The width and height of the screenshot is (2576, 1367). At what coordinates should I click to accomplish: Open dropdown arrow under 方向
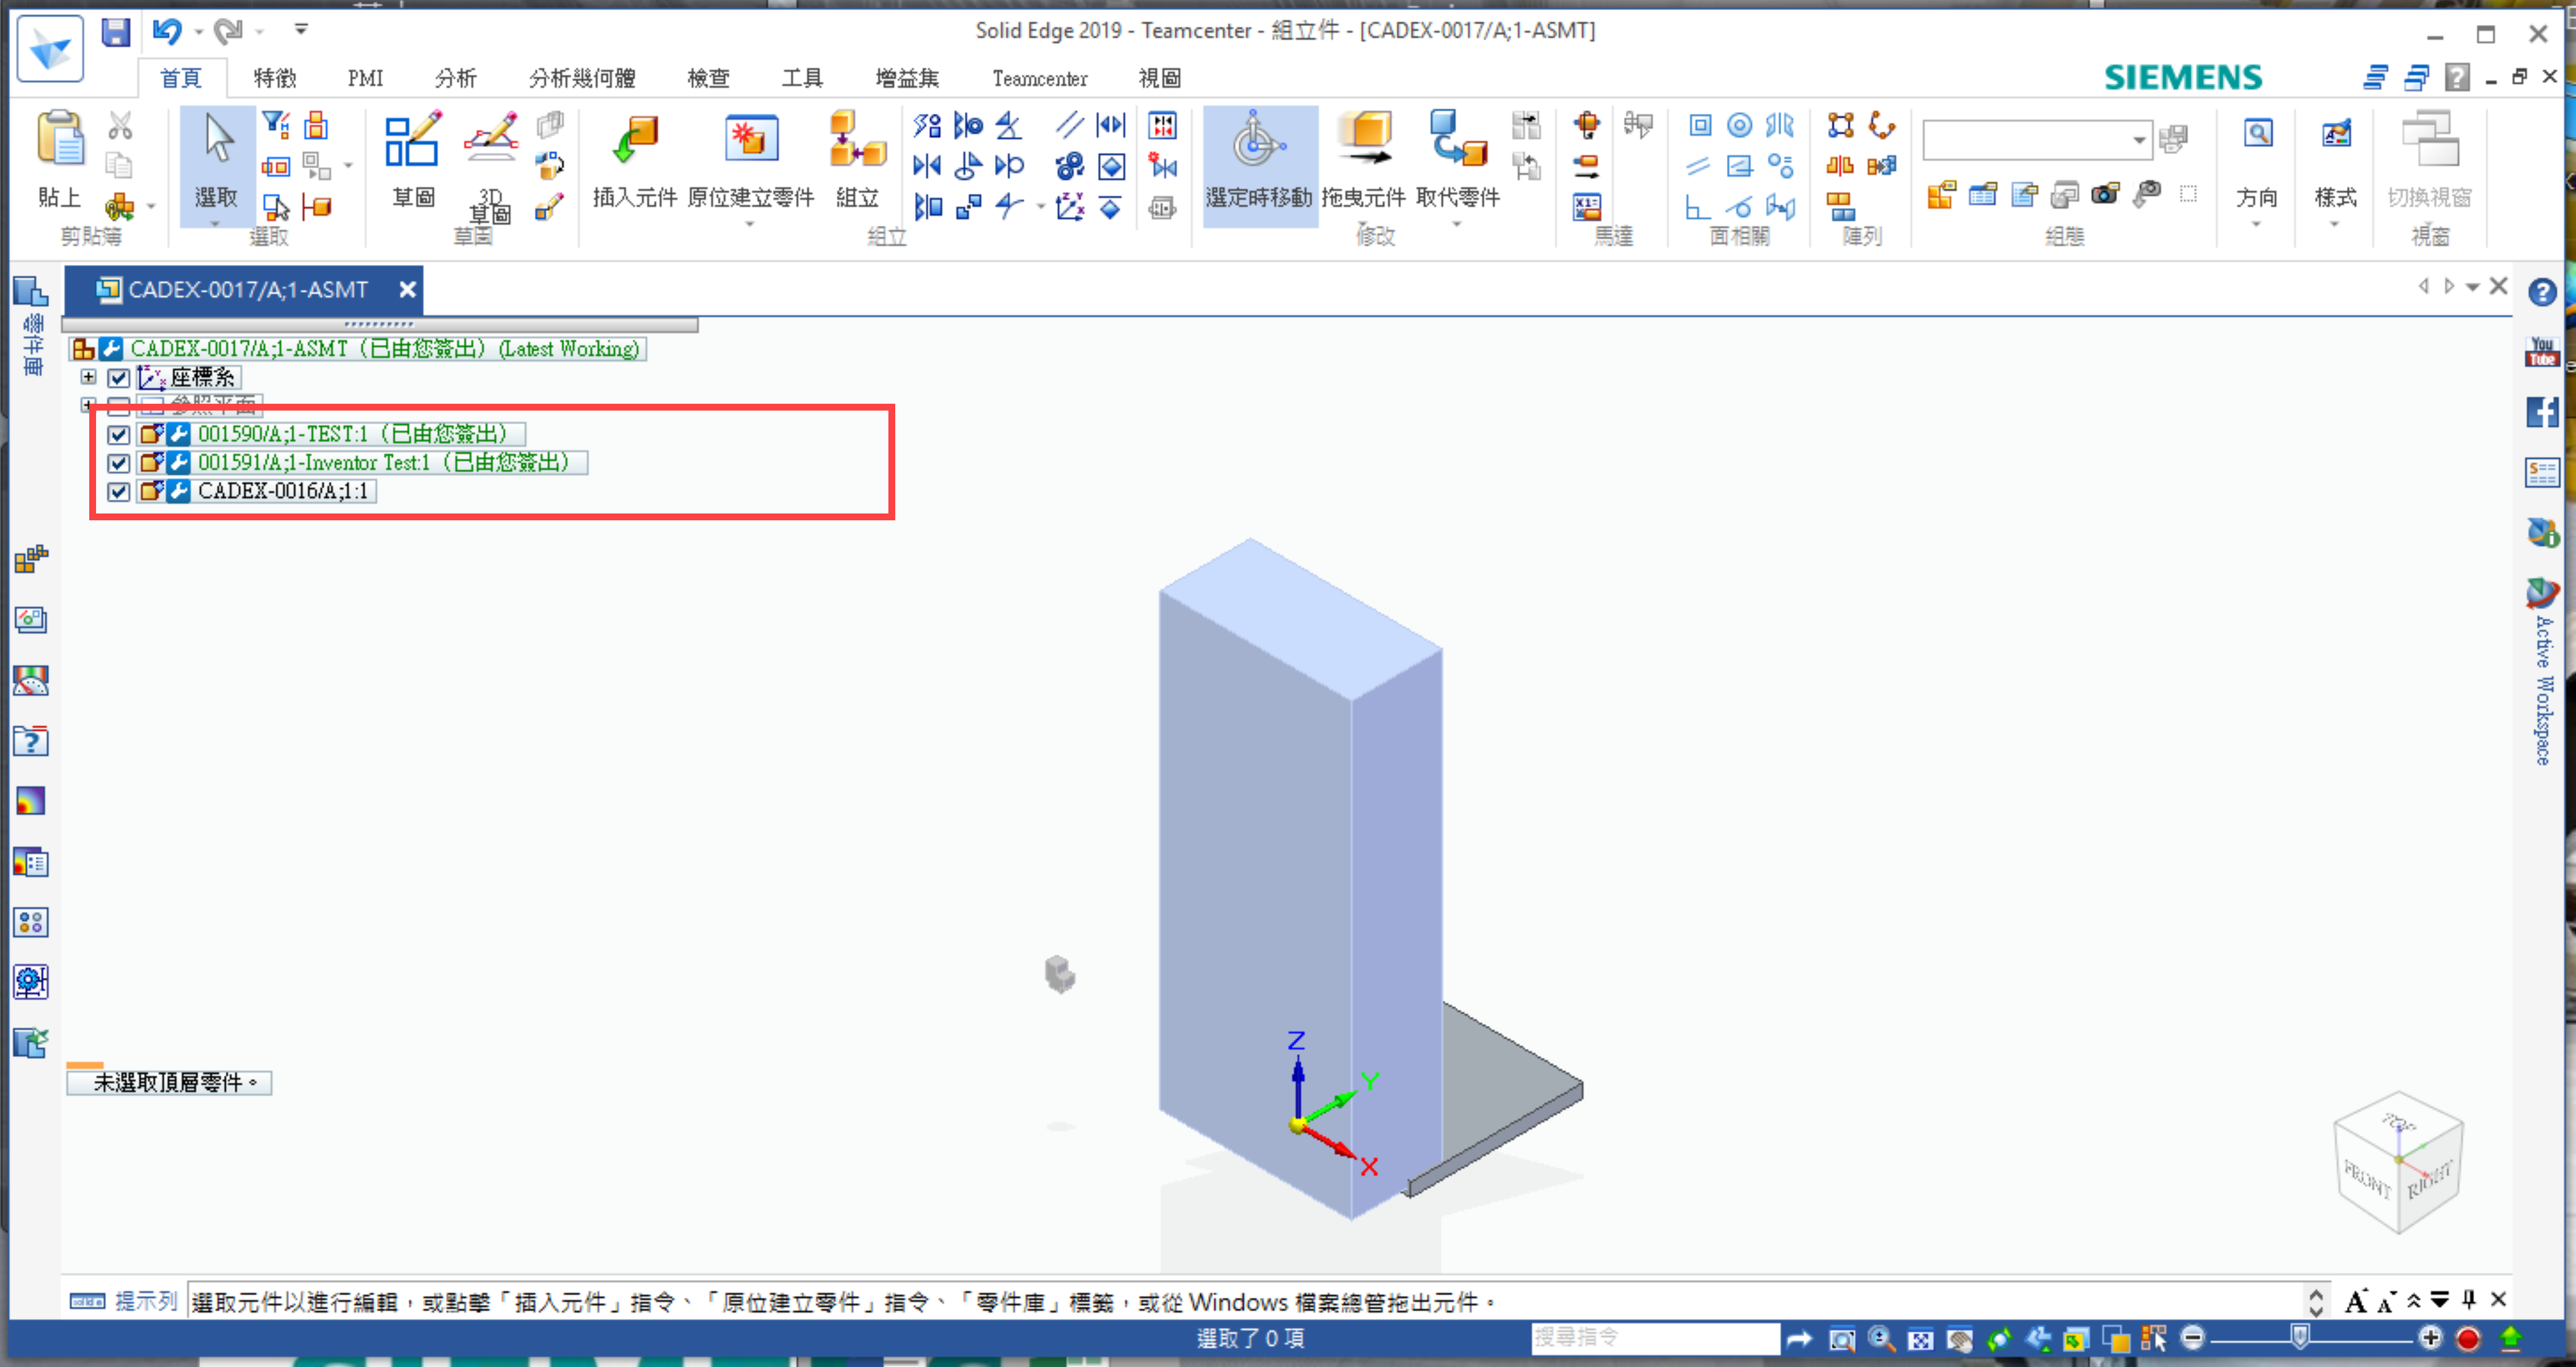tap(2256, 224)
